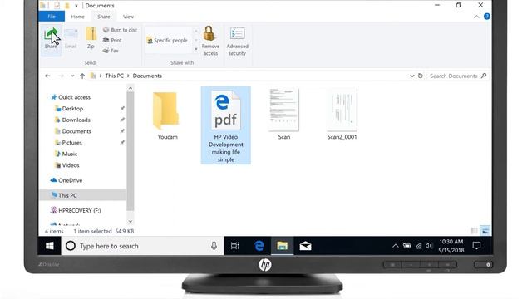Screen dimensions: 532x299
Task: Select HPRECOVERY (F:) drive
Action: tap(76, 210)
